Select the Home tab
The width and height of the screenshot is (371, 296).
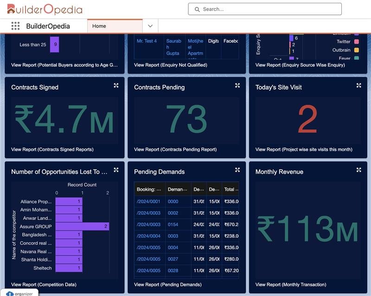click(115, 26)
